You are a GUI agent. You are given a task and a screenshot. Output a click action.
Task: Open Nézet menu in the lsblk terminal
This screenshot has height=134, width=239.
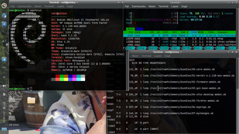135,56
